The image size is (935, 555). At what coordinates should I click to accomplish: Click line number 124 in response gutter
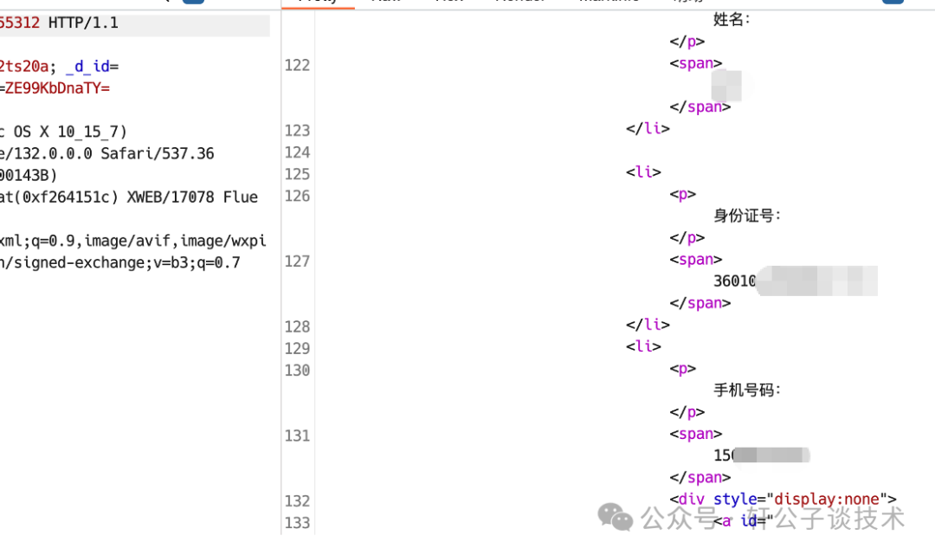(x=297, y=152)
